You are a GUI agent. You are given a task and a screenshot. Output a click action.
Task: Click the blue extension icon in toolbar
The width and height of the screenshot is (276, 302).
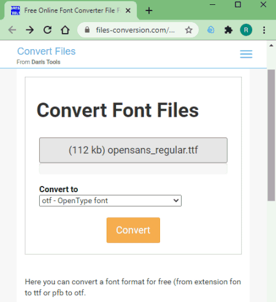[211, 30]
